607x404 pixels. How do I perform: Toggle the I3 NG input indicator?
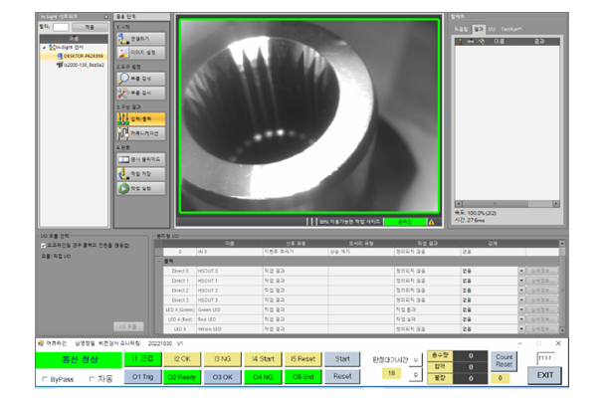click(x=223, y=358)
